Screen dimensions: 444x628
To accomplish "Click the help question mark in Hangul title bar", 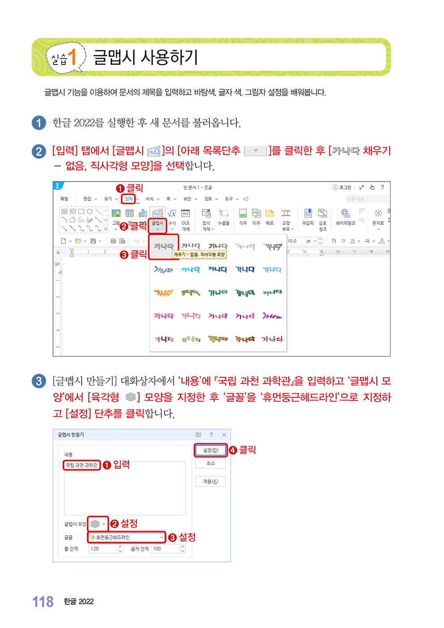I will point(382,188).
